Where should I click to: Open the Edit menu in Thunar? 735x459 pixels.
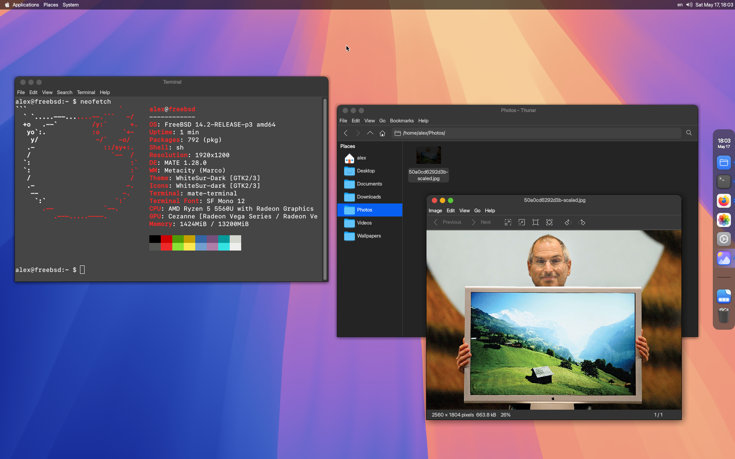pos(356,121)
